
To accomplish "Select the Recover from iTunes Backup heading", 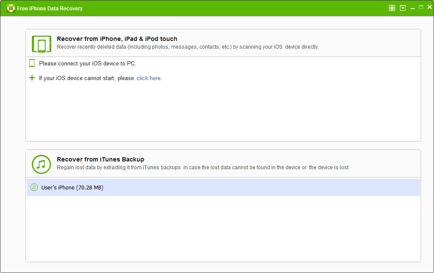I will (x=100, y=159).
